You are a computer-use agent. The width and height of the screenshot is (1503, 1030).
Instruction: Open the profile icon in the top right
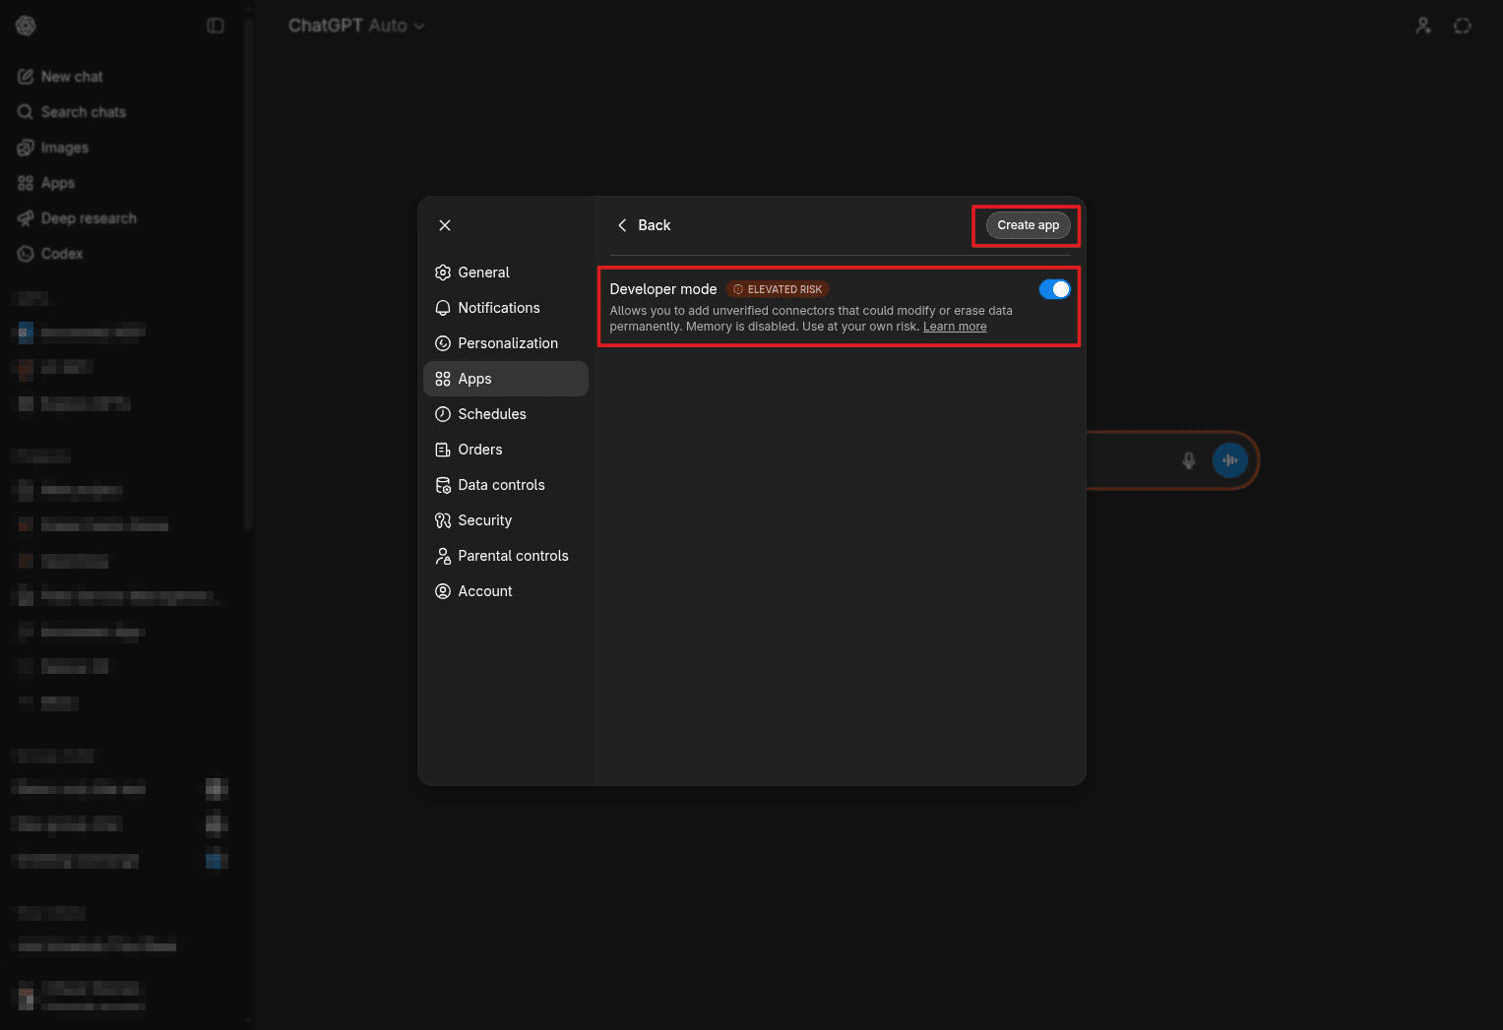click(1423, 26)
